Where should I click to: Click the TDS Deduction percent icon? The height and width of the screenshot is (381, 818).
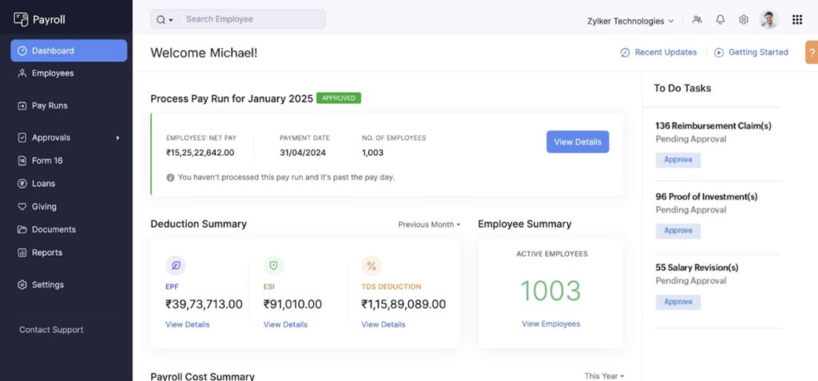click(371, 266)
